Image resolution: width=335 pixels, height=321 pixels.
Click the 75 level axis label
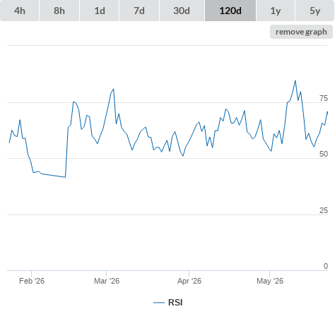click(x=324, y=98)
